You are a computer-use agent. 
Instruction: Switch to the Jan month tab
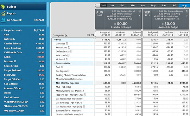click(112, 5)
